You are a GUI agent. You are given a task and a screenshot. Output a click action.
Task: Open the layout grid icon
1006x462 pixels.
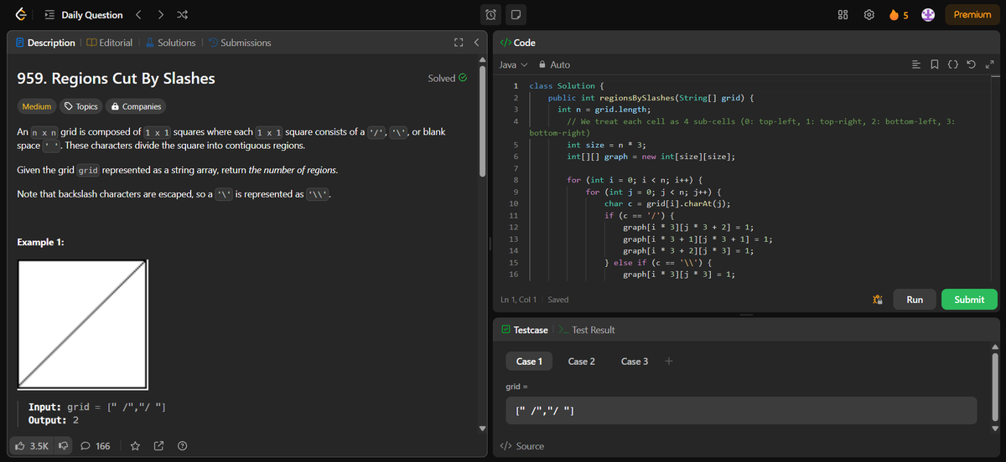pos(843,15)
